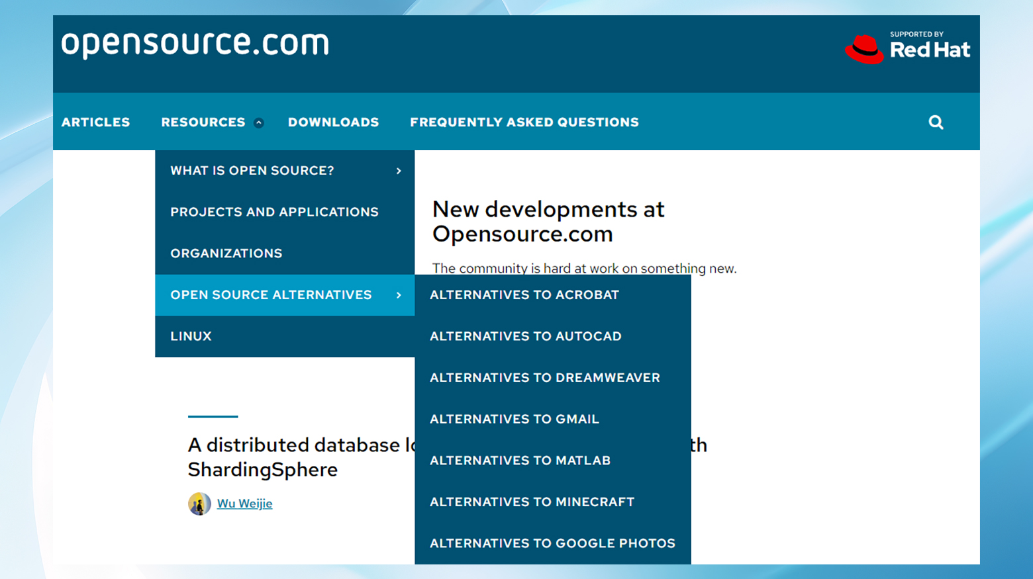The image size is (1033, 579).
Task: Click Wu Weijie's avatar picture
Action: coord(199,504)
